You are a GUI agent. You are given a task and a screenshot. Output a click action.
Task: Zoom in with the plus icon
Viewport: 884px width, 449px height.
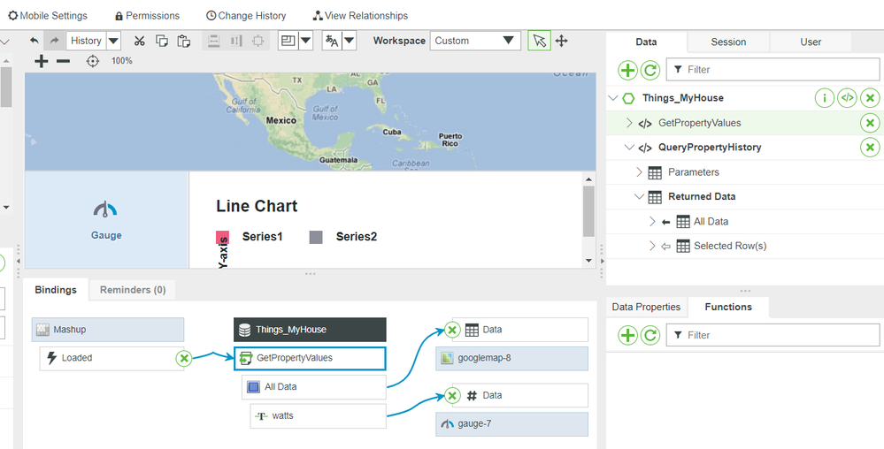click(x=41, y=61)
